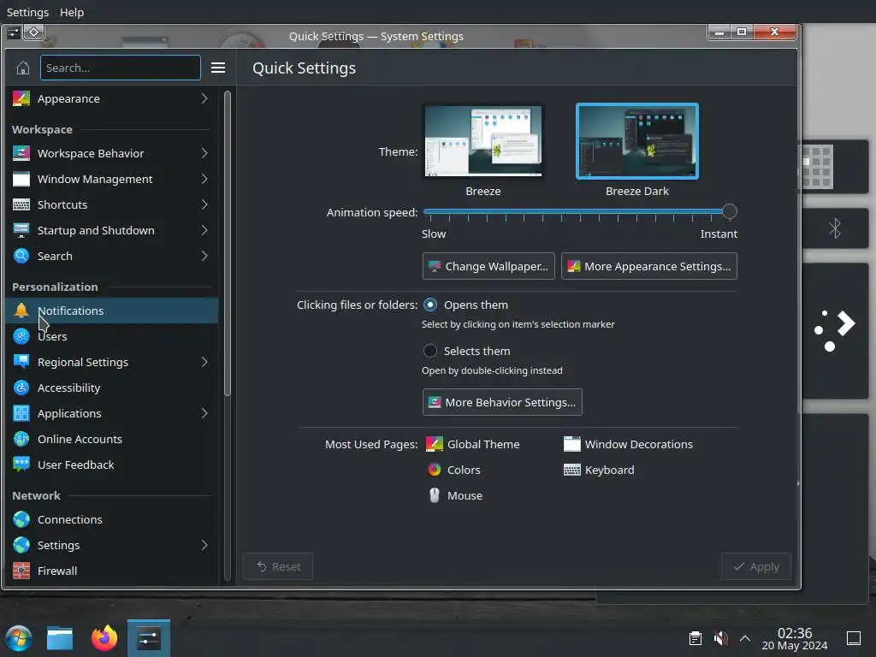Viewport: 876px width, 657px height.
Task: Click the Window Decorations icon
Action: click(x=572, y=444)
